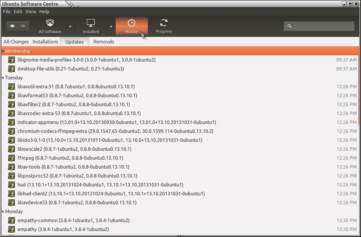
Task: Open the View menu
Action: (31, 12)
